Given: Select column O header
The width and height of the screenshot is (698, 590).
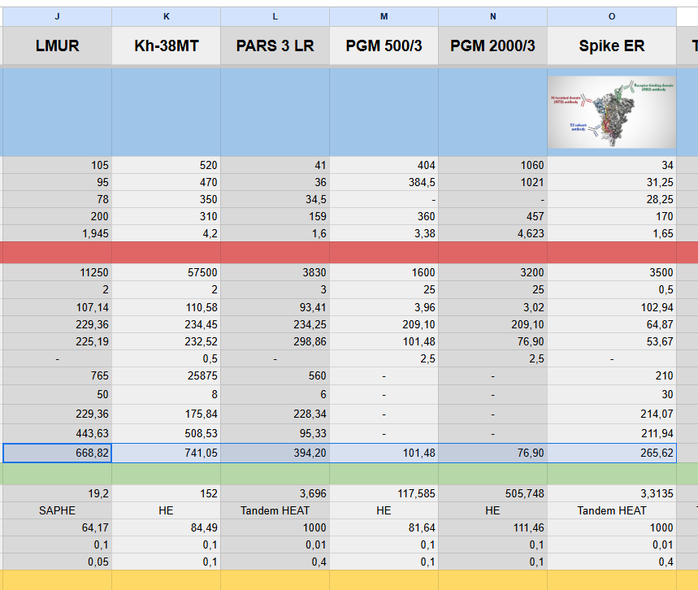Looking at the screenshot, I should (611, 16).
